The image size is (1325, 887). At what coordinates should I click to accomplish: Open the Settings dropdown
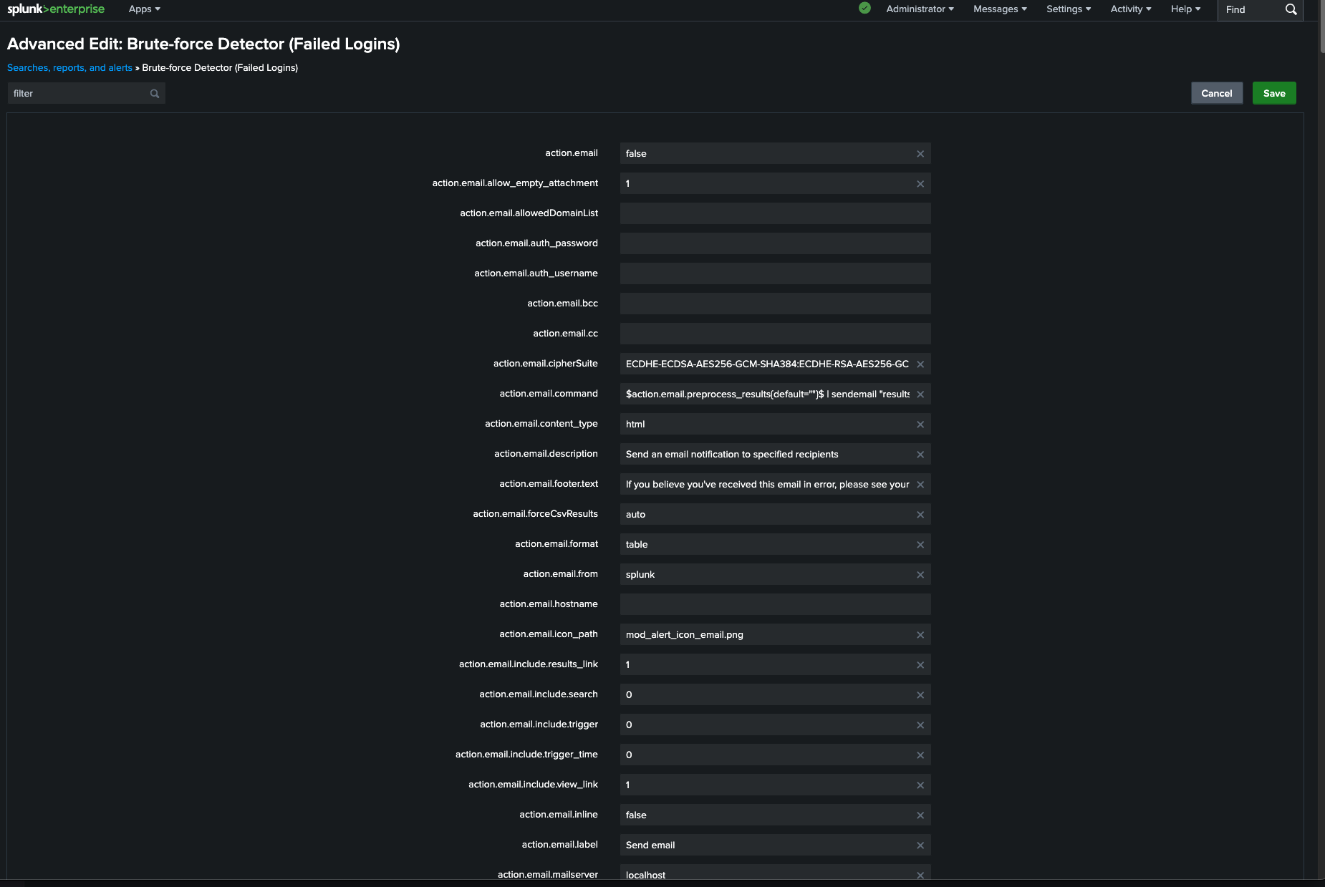(1068, 9)
